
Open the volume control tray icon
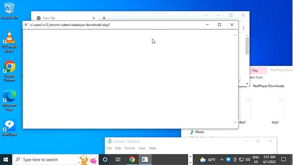pos(248,159)
